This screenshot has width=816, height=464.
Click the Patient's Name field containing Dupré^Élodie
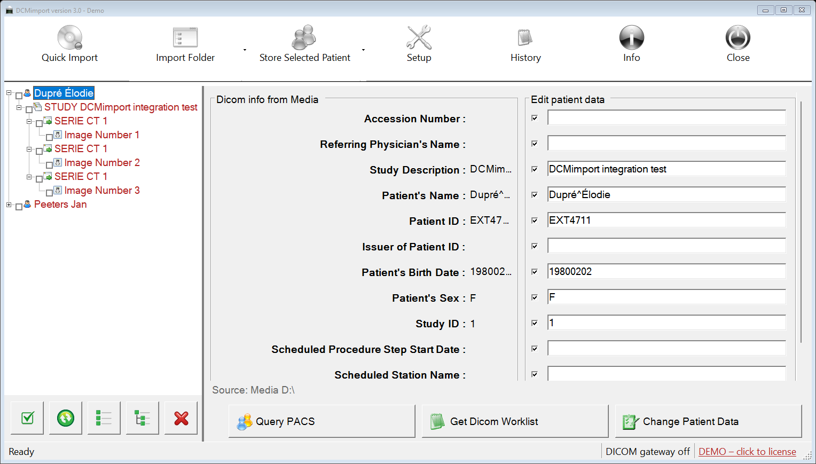[x=666, y=194]
